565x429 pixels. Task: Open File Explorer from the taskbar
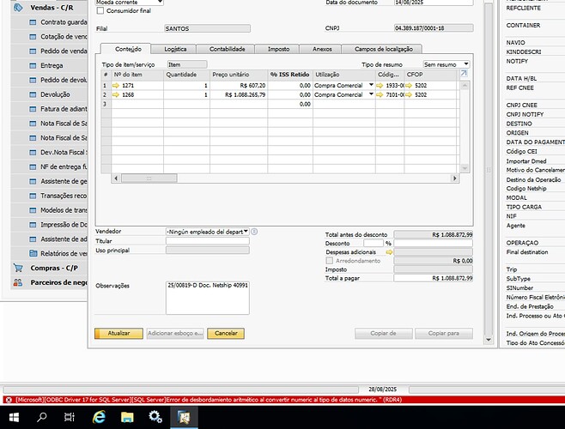[126, 417]
